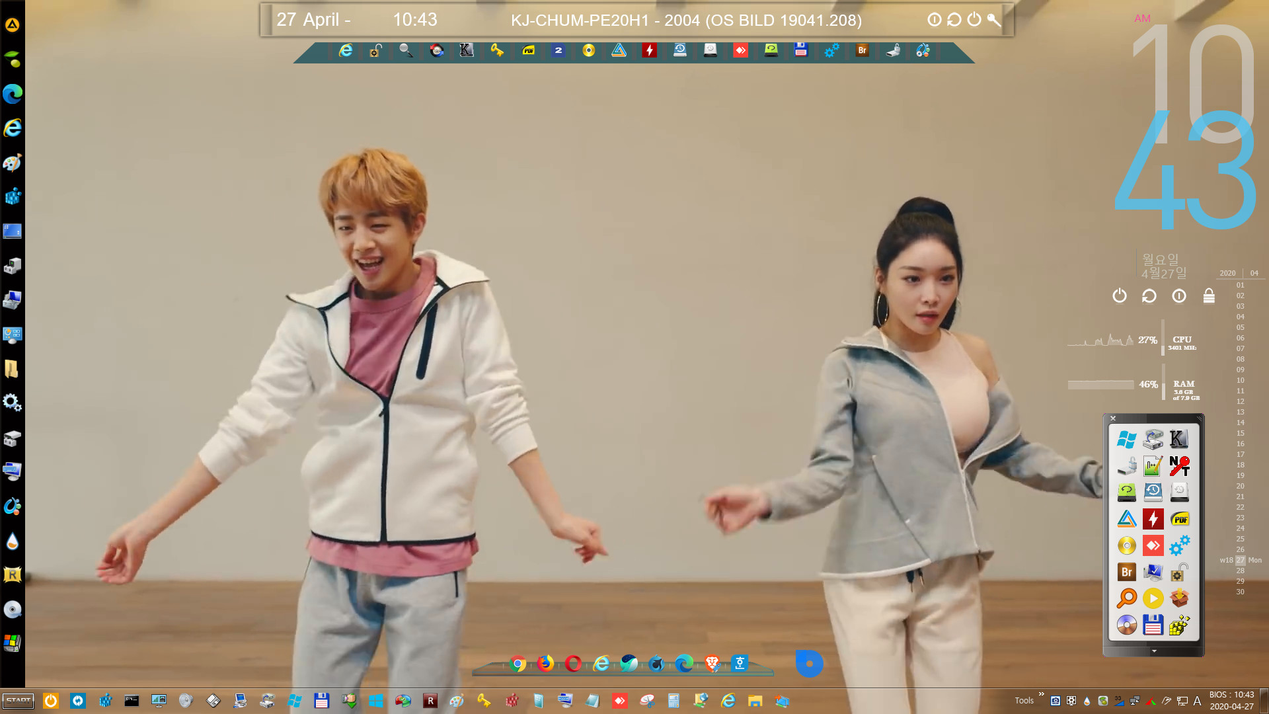
Task: Click the wrench icon in the top info bar
Action: [x=993, y=20]
